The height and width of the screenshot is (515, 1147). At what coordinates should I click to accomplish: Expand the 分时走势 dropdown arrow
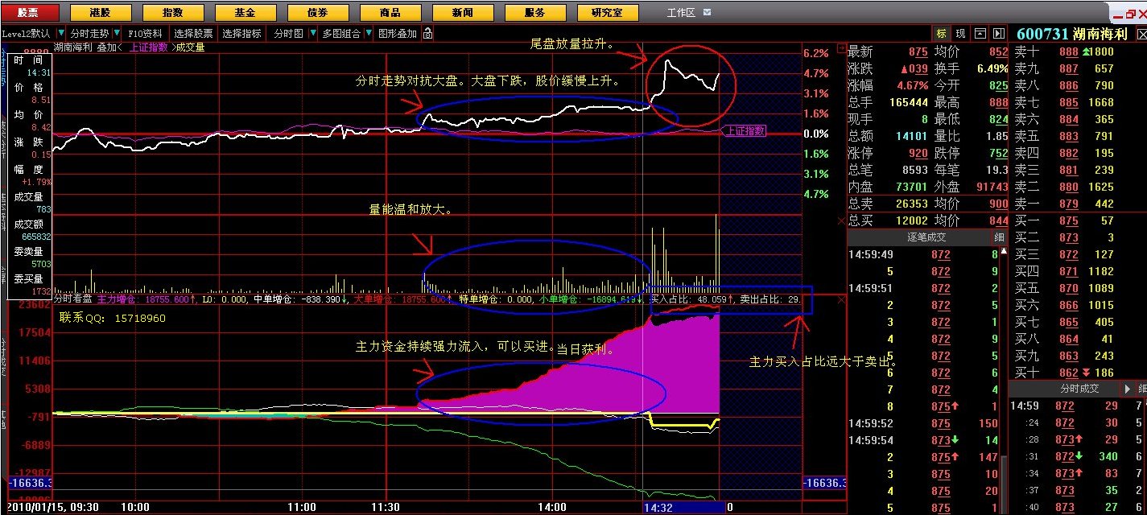[118, 34]
